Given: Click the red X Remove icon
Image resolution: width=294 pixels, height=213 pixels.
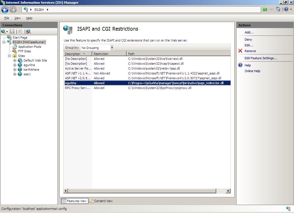Looking at the screenshot, I should point(240,51).
